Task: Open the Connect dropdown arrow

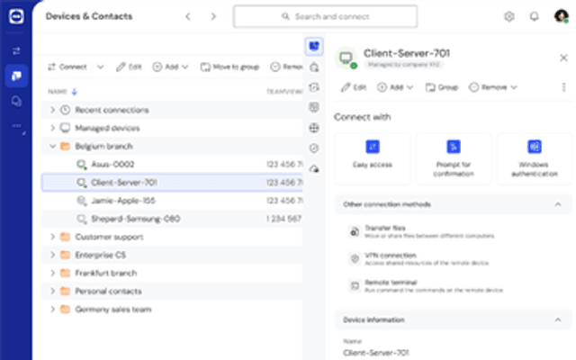Action: [100, 67]
